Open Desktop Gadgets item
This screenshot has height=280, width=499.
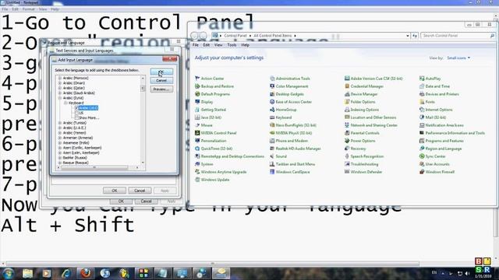click(x=287, y=94)
